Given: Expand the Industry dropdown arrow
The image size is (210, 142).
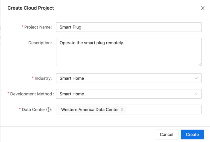Looking at the screenshot, I should [196, 78].
